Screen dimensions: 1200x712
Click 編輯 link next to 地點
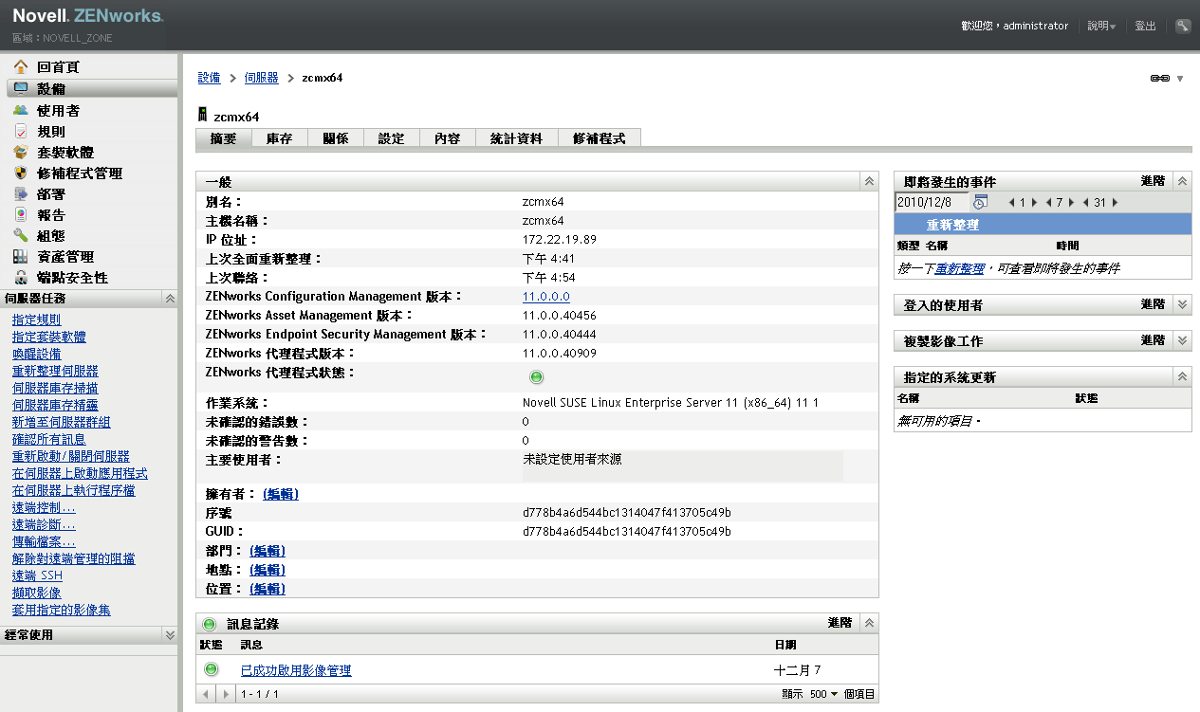(268, 570)
